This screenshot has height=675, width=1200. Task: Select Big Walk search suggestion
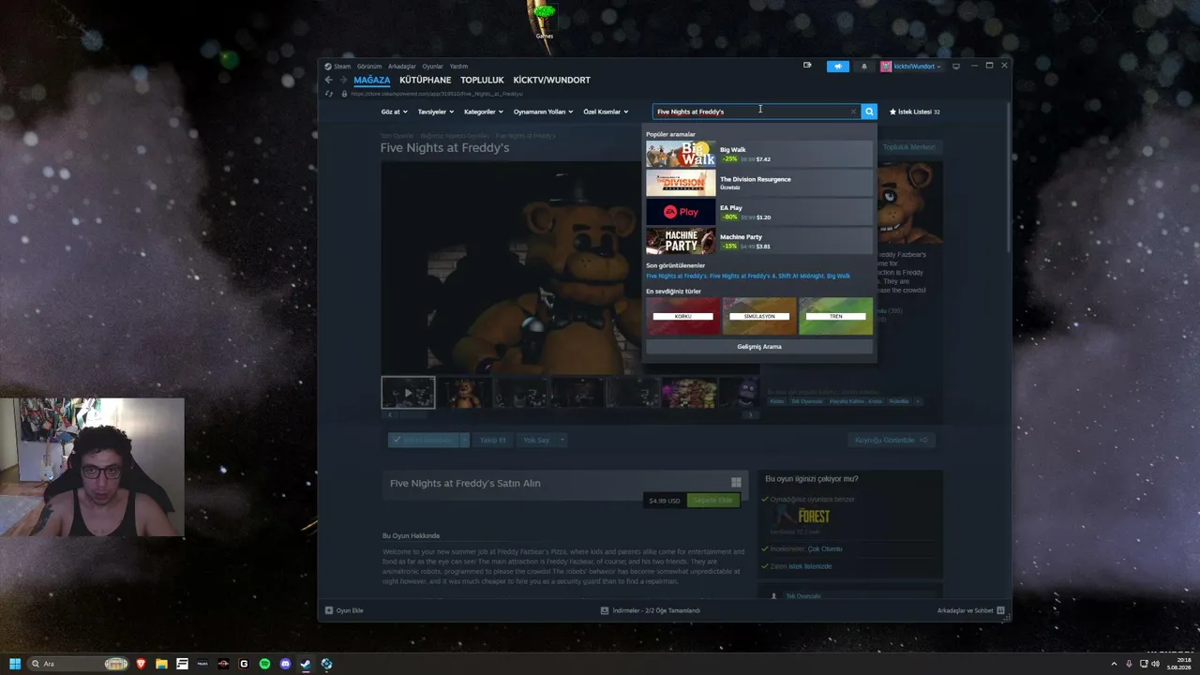(758, 154)
